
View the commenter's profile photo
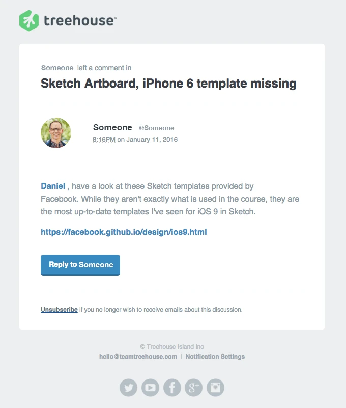coord(56,133)
